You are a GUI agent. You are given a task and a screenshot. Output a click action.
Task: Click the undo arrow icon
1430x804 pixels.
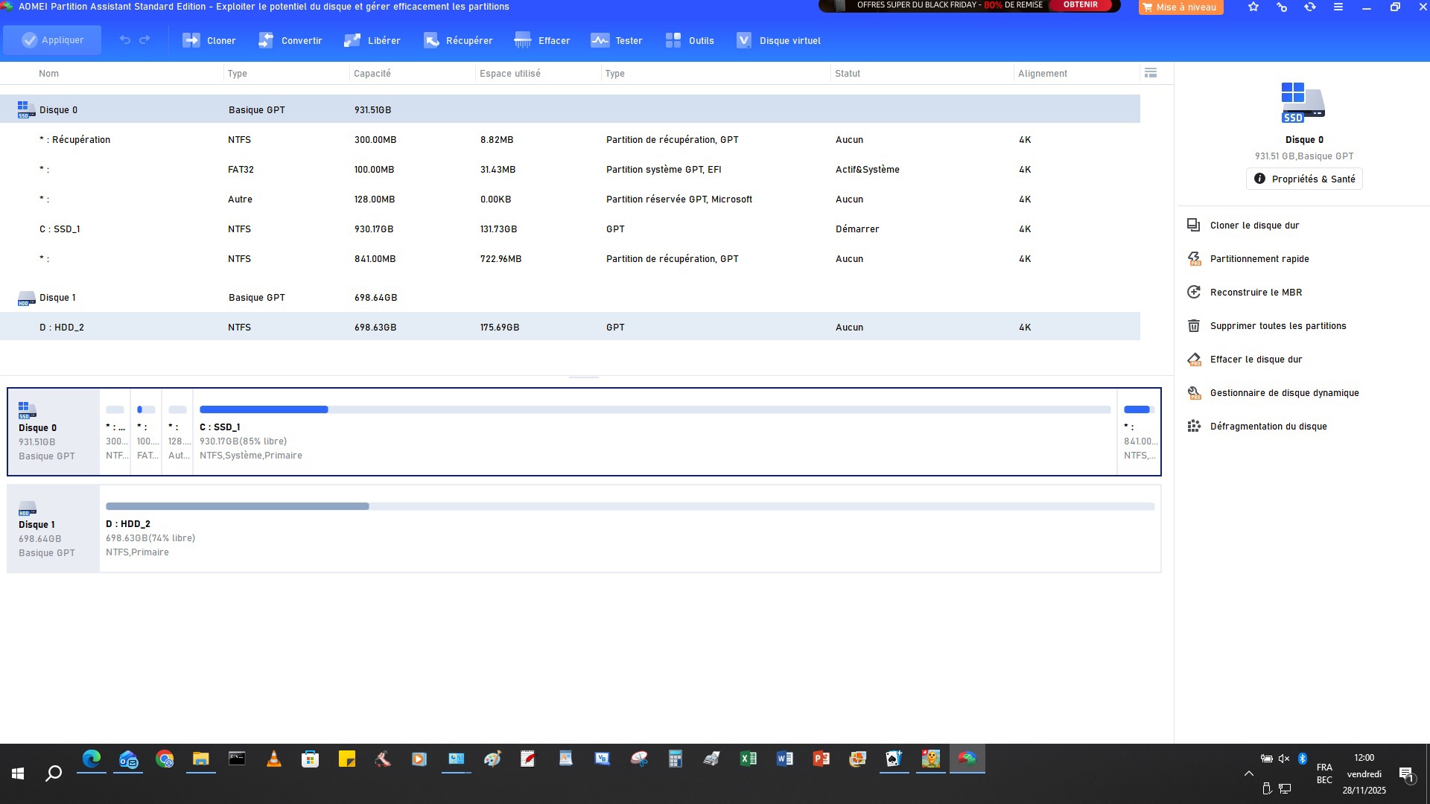click(125, 39)
